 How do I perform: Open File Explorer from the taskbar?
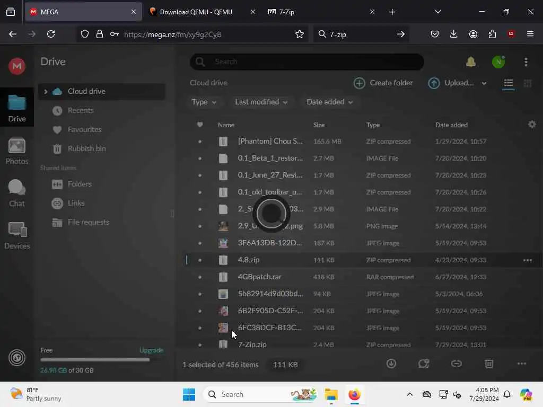(x=331, y=394)
